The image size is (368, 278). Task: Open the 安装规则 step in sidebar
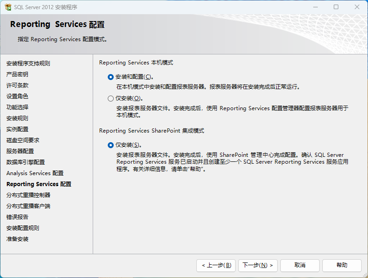pos(17,118)
